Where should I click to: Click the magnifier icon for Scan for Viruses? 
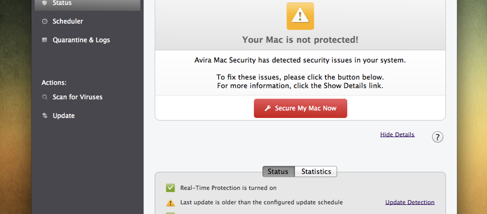(x=45, y=97)
